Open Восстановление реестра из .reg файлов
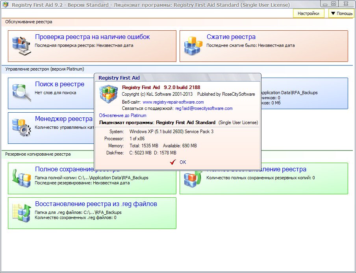 tap(96, 204)
